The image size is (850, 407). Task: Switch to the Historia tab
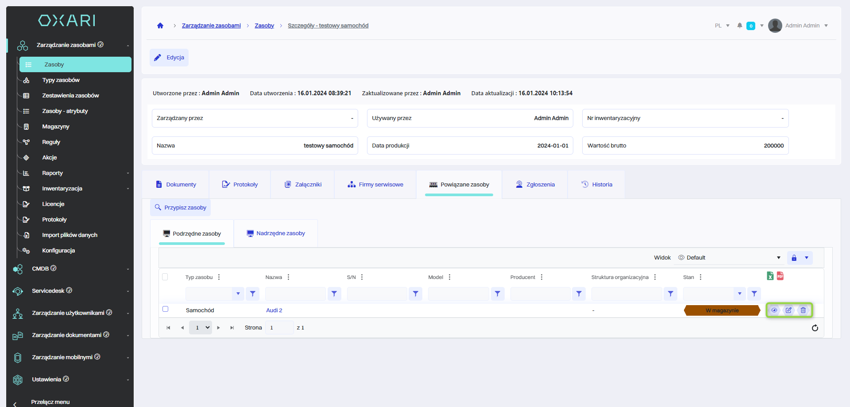click(x=596, y=185)
